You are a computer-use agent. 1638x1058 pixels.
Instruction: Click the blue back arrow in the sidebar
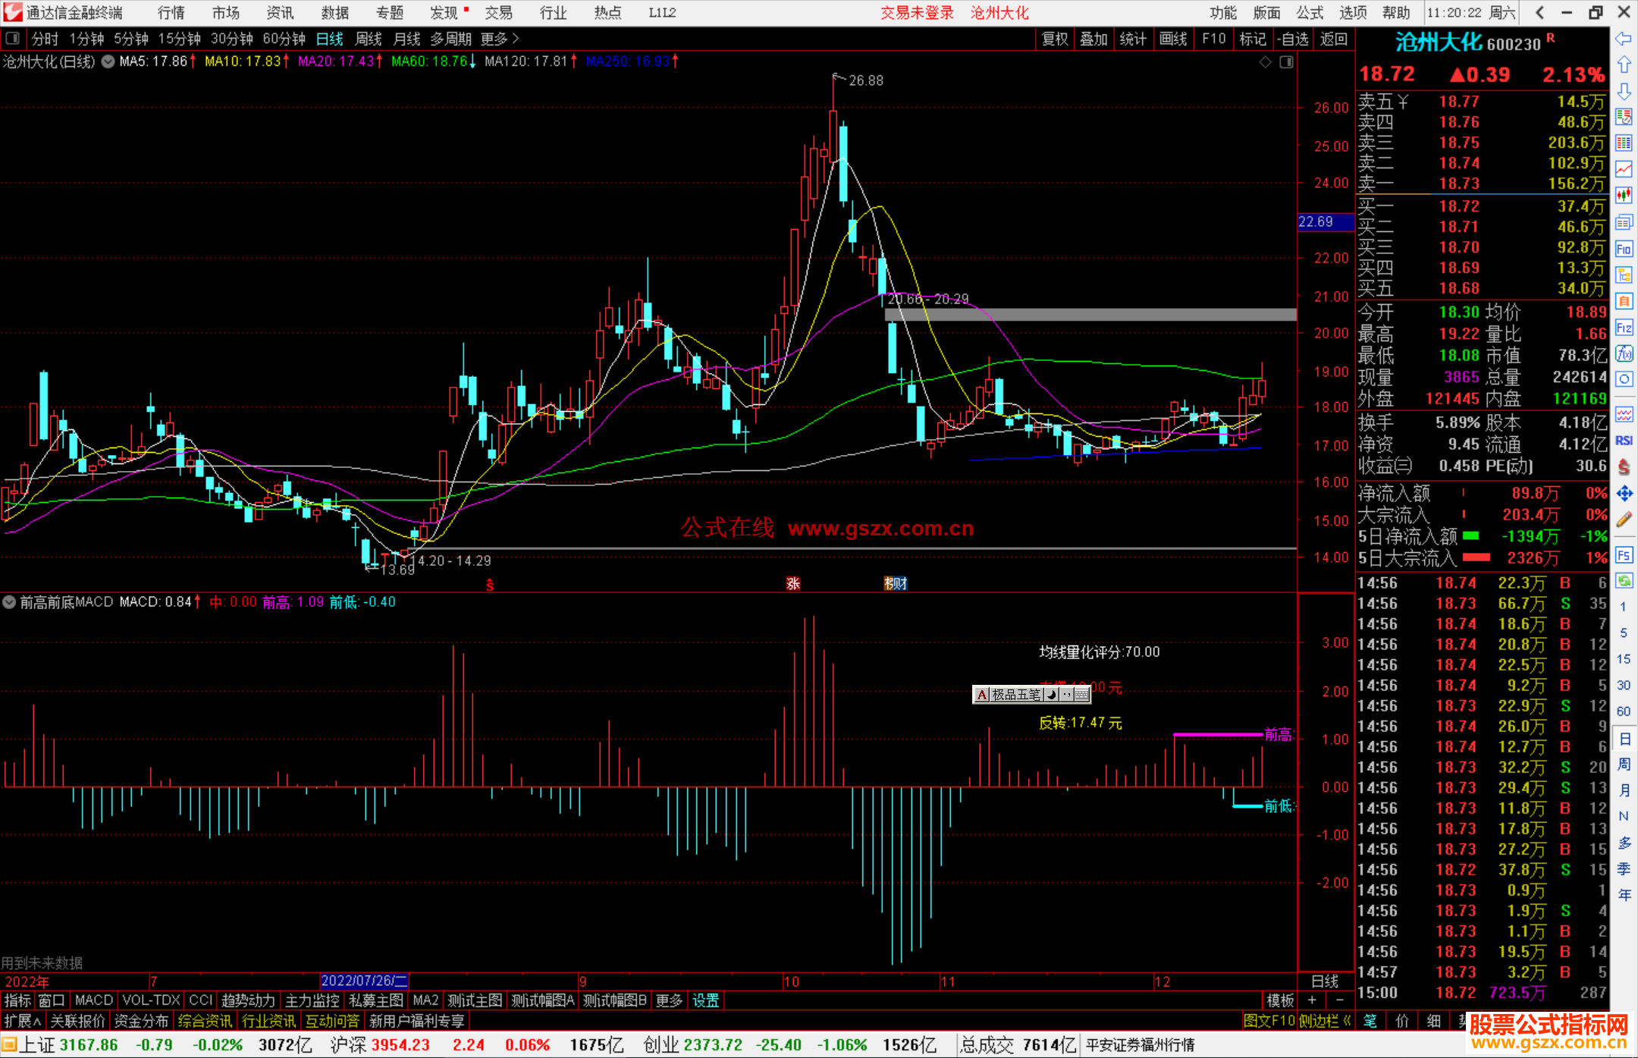coord(1624,39)
